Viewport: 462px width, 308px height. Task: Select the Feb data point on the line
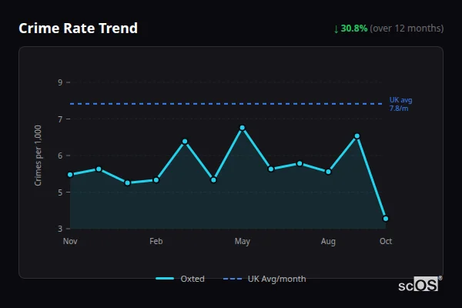pos(156,180)
